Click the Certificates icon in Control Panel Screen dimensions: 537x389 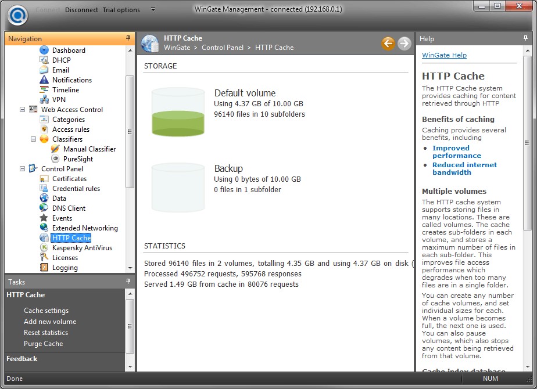[44, 179]
